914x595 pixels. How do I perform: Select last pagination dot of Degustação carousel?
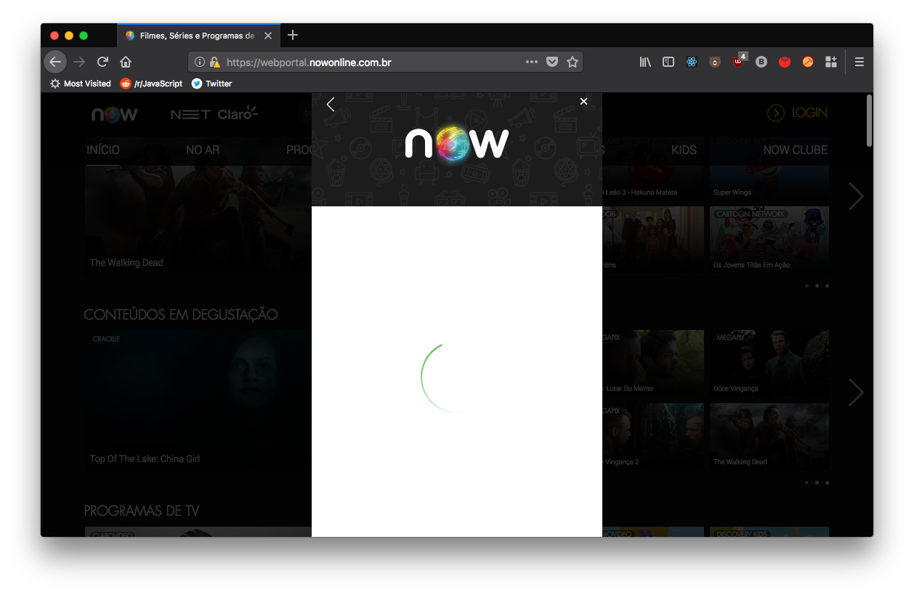click(x=827, y=482)
